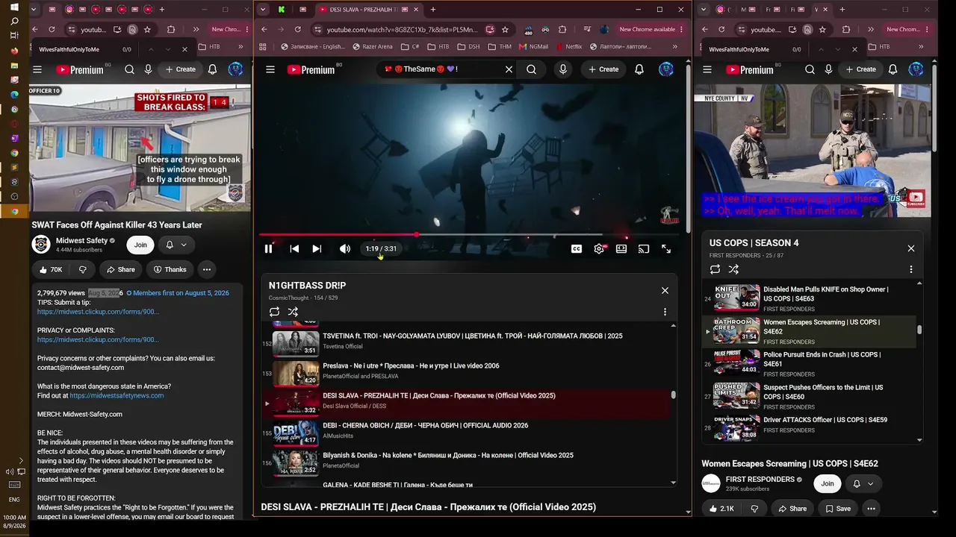956x537 pixels.
Task: Open notifications bell in middle YouTube window
Action: [x=639, y=69]
